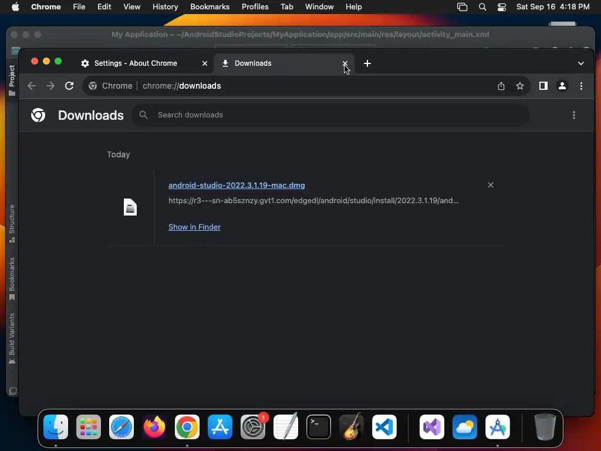Open Visual Studio from the Dock
This screenshot has width=601, height=451.
pyautogui.click(x=432, y=427)
